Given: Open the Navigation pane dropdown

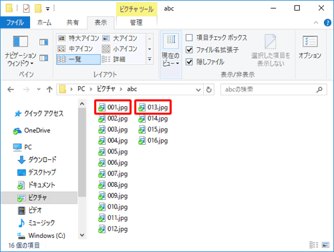Looking at the screenshot, I should pyautogui.click(x=20, y=51).
